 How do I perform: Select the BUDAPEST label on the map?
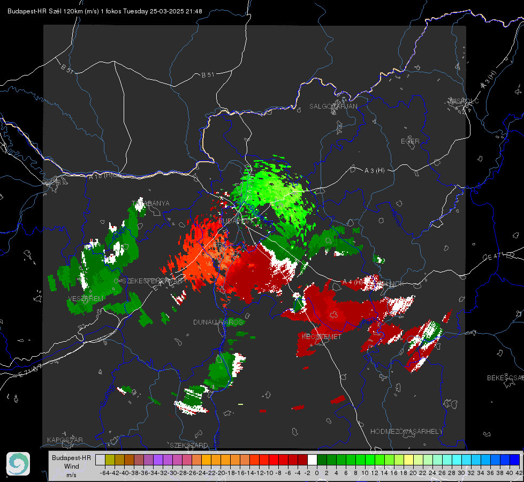[236, 221]
